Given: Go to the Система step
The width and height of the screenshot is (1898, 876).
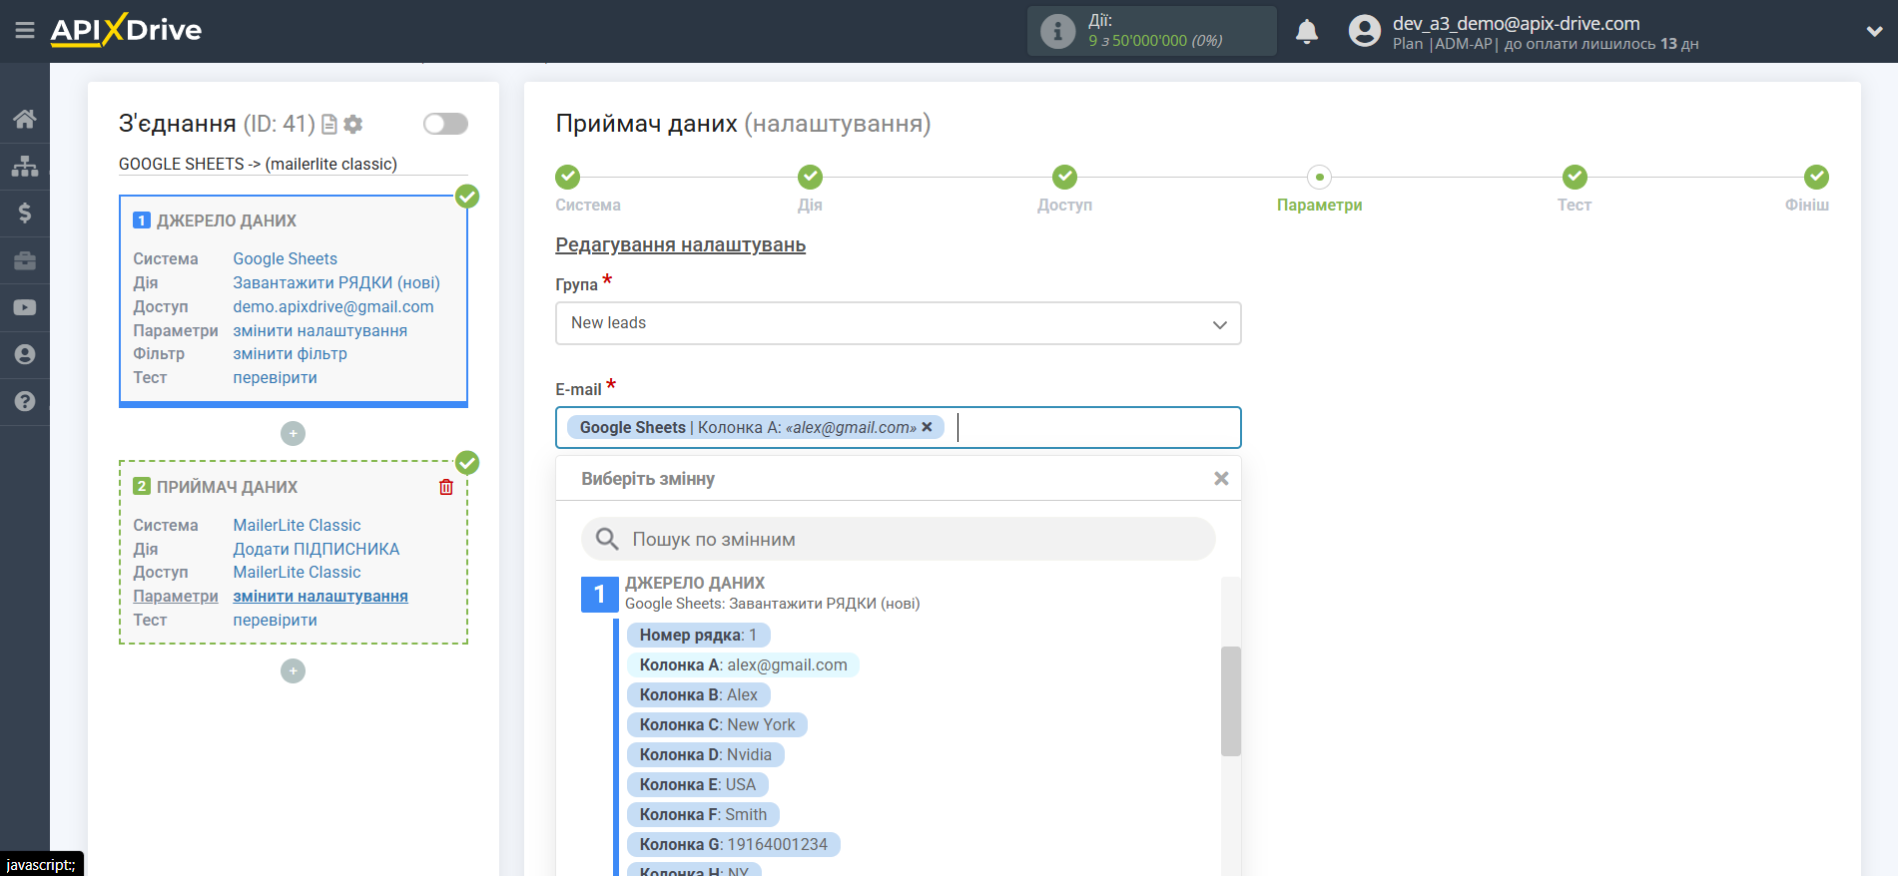Looking at the screenshot, I should point(567,178).
